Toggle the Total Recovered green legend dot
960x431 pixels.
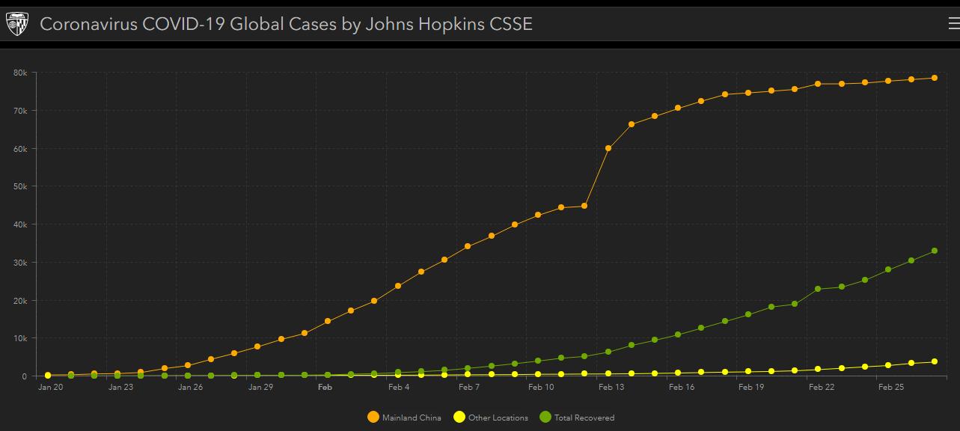[545, 418]
